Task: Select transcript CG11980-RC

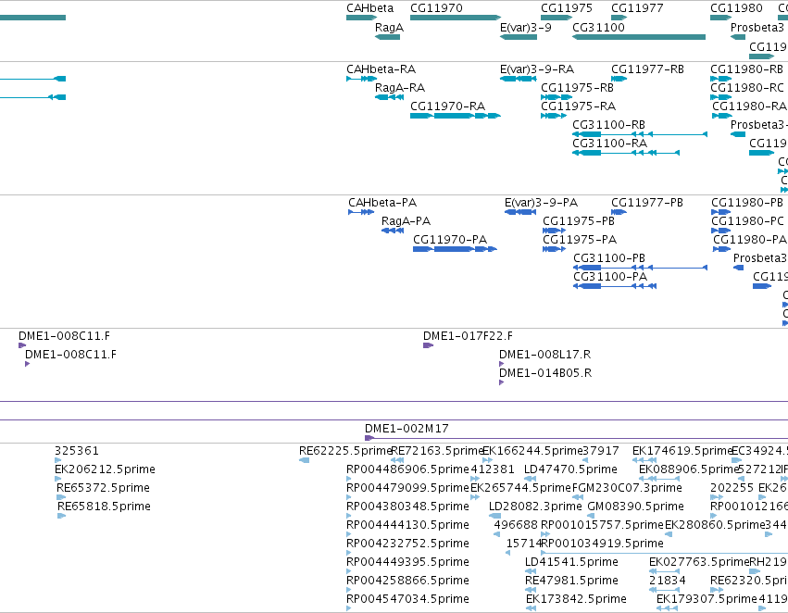Action: pos(746,88)
